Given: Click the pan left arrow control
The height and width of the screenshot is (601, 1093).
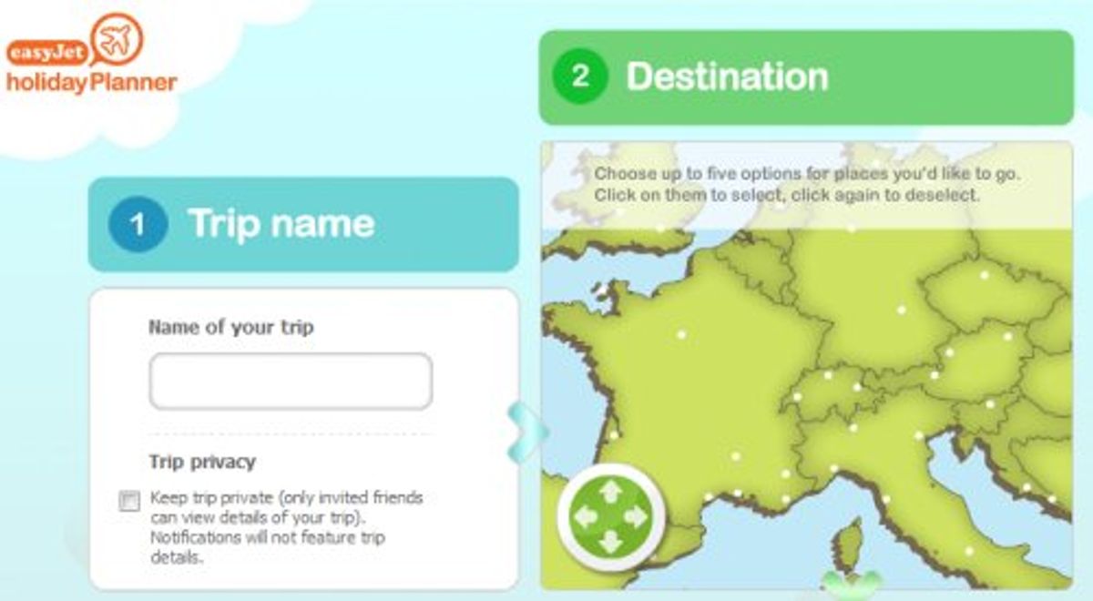Looking at the screenshot, I should pyautogui.click(x=587, y=516).
